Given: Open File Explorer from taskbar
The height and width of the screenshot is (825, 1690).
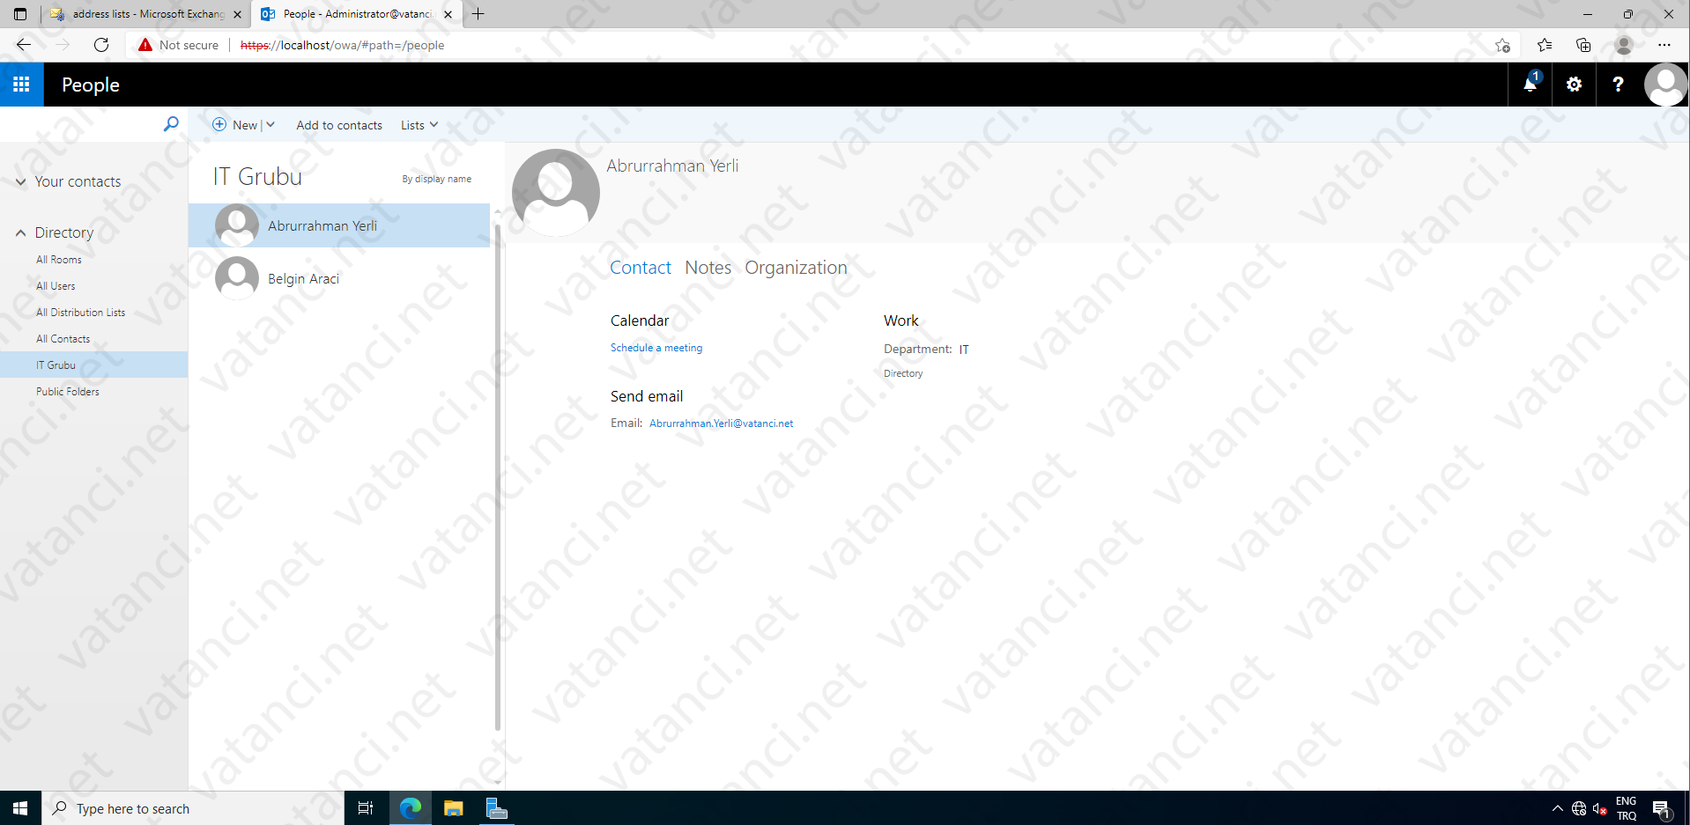Looking at the screenshot, I should tap(453, 808).
